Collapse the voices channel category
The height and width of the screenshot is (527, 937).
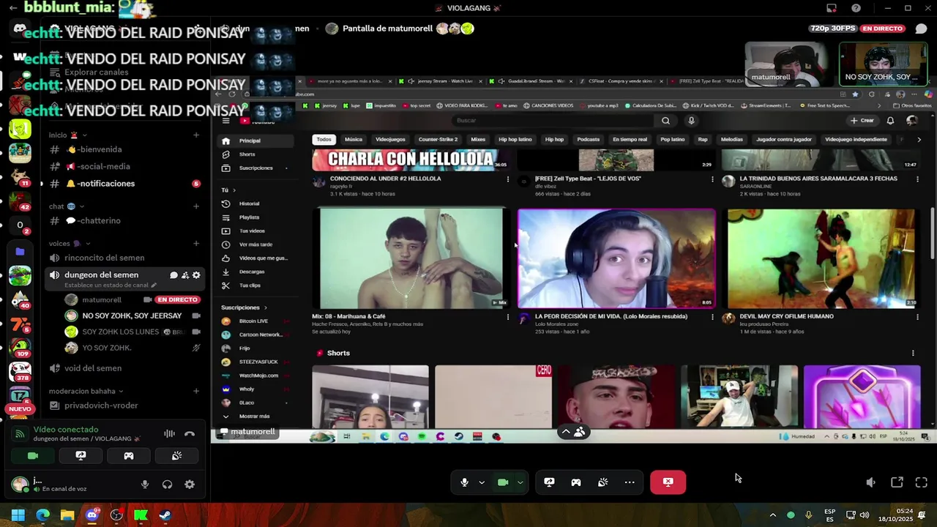pos(70,243)
